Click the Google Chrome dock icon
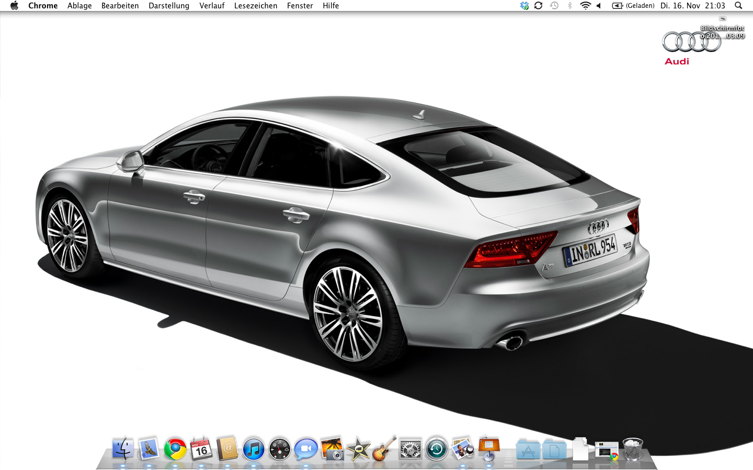 pos(175,449)
